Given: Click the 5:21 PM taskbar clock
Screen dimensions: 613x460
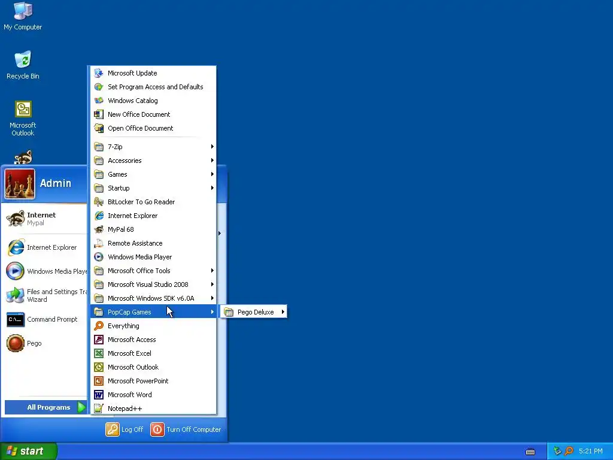Looking at the screenshot, I should click(590, 451).
